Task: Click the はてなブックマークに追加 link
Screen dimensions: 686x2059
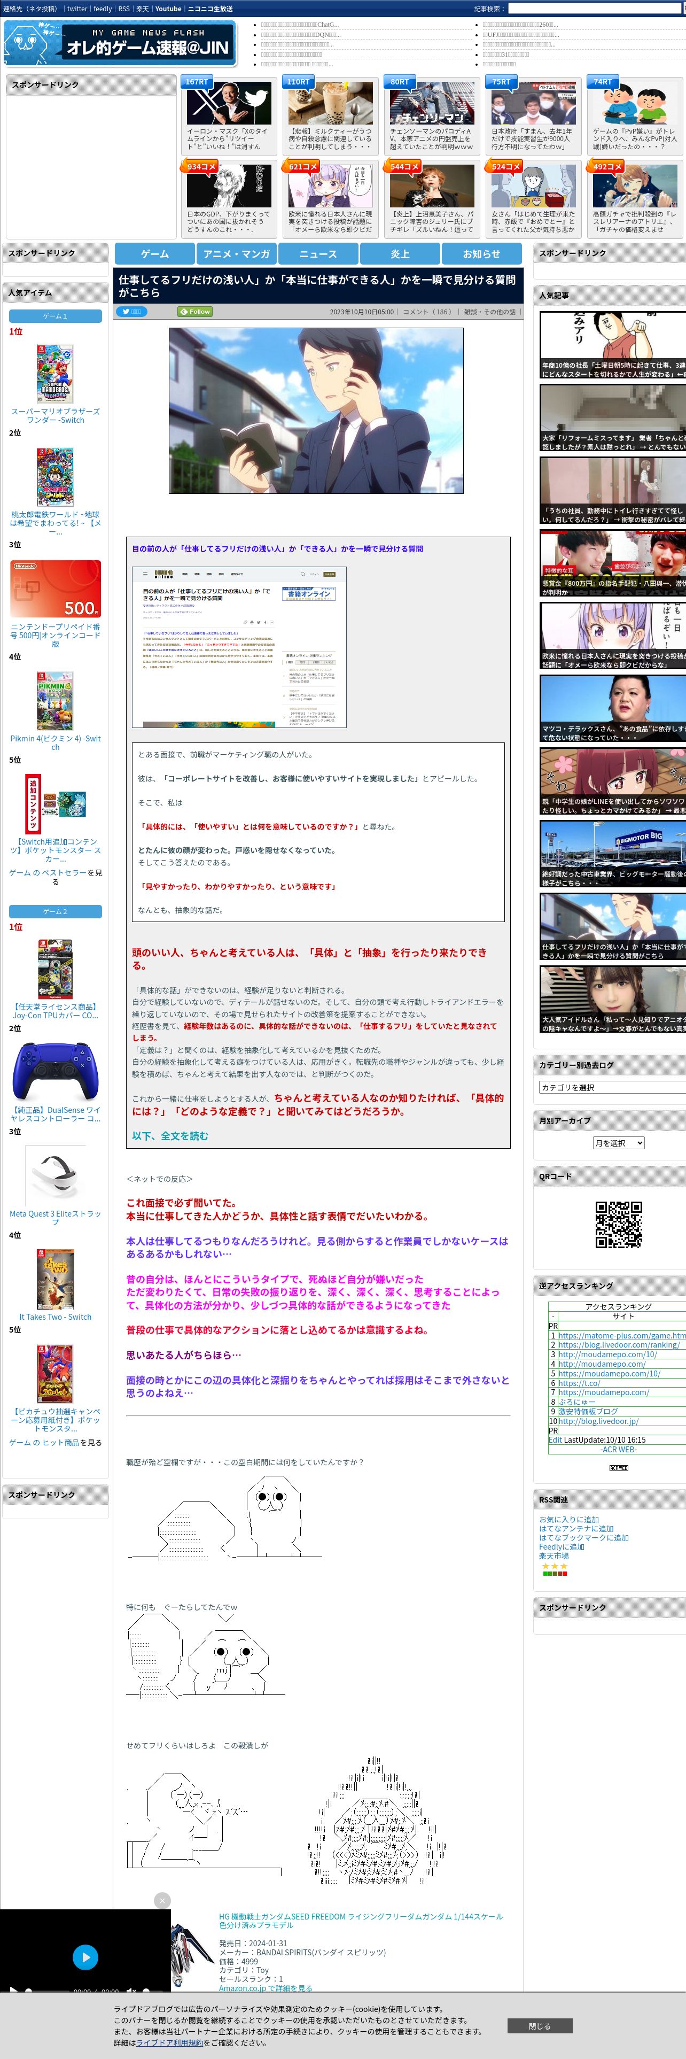Action: point(584,1537)
